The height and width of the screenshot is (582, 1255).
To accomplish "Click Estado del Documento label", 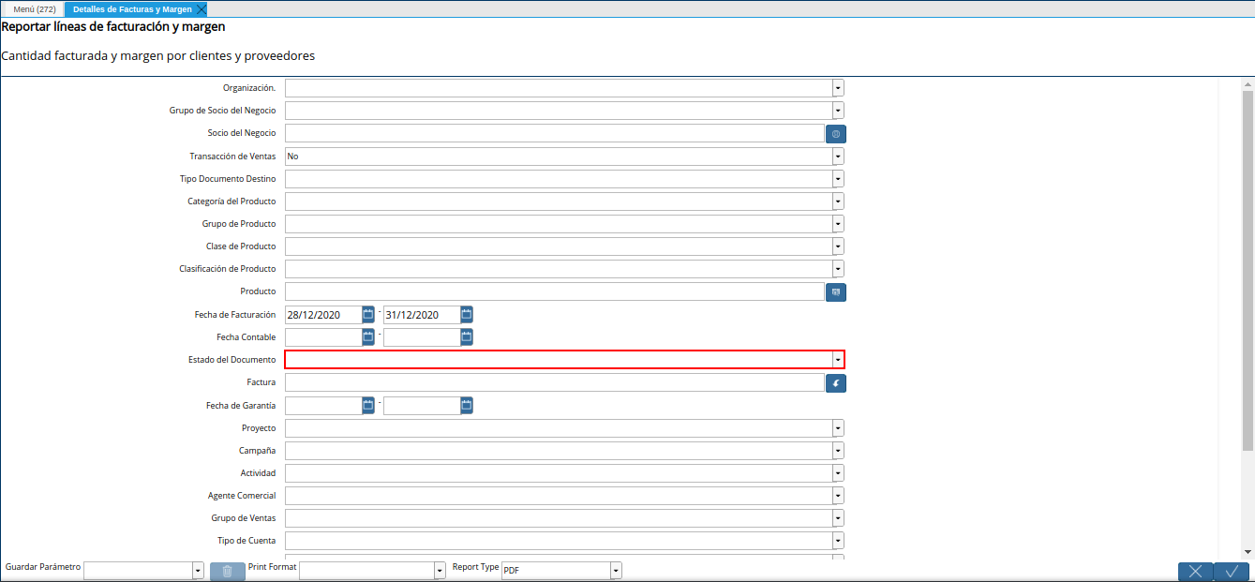I will [232, 360].
